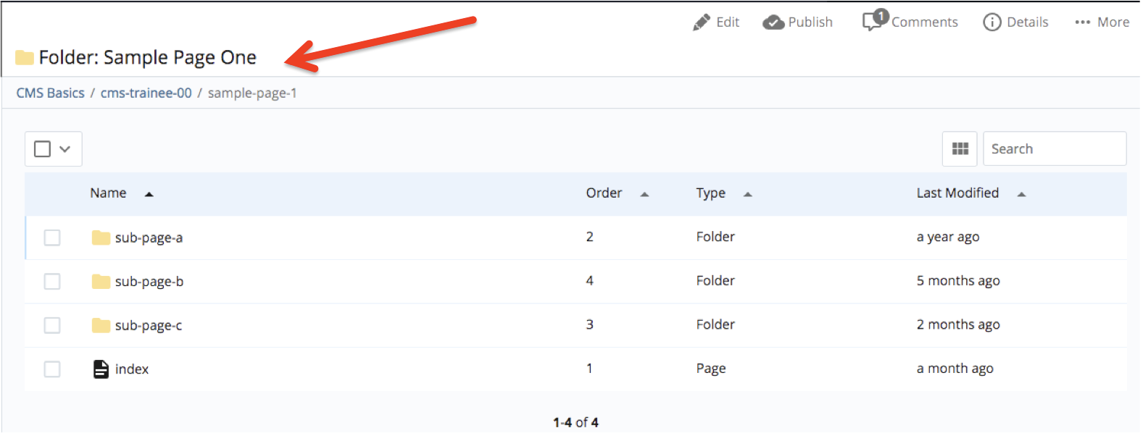Click the sub-page-c folder icon
Screen dimensions: 1143x441
(x=101, y=326)
